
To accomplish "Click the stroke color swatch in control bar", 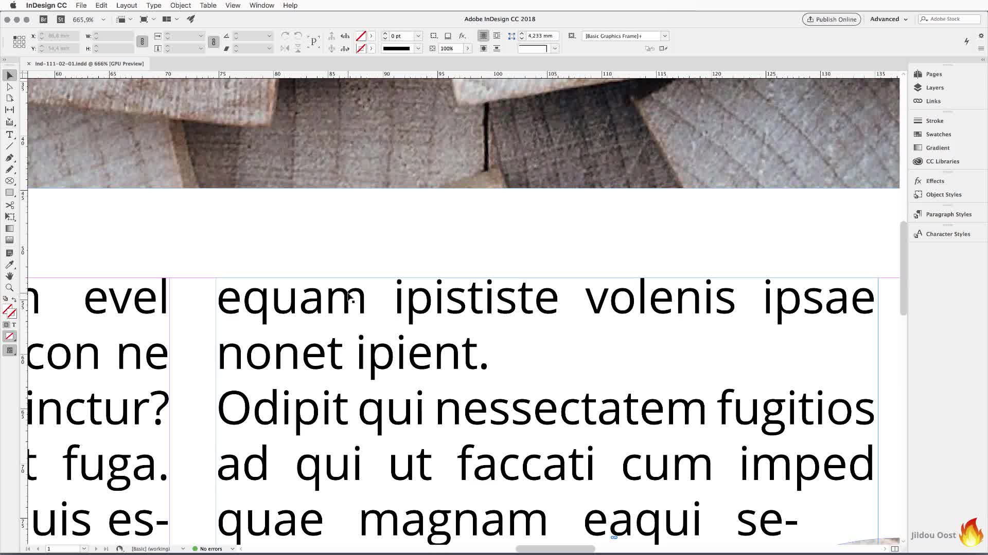I will pos(361,48).
